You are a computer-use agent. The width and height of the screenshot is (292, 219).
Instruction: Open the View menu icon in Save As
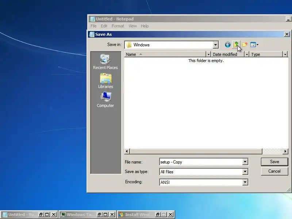tap(253, 45)
